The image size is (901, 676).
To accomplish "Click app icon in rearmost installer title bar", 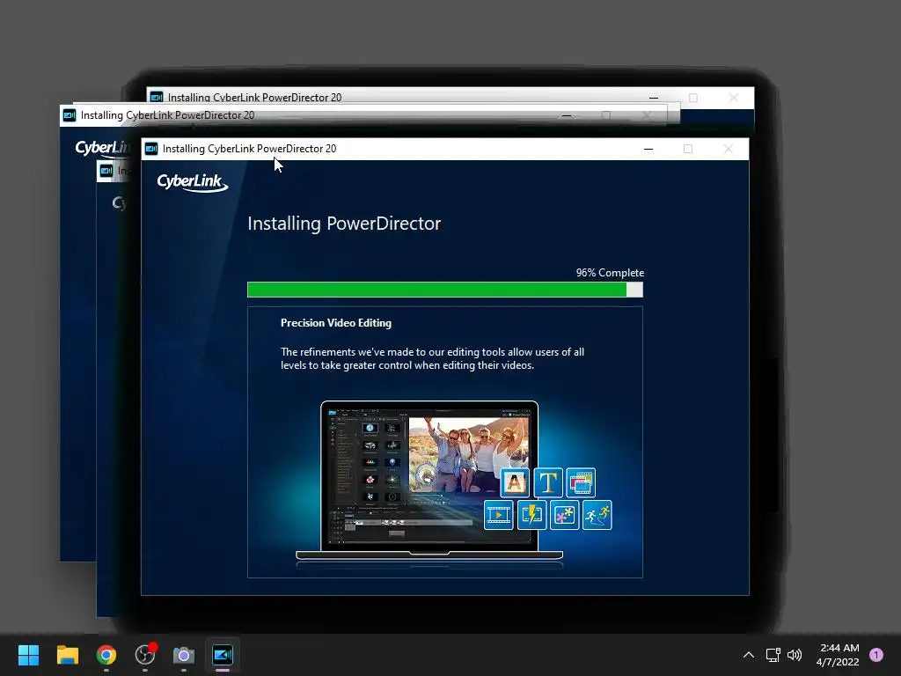I will tap(157, 97).
